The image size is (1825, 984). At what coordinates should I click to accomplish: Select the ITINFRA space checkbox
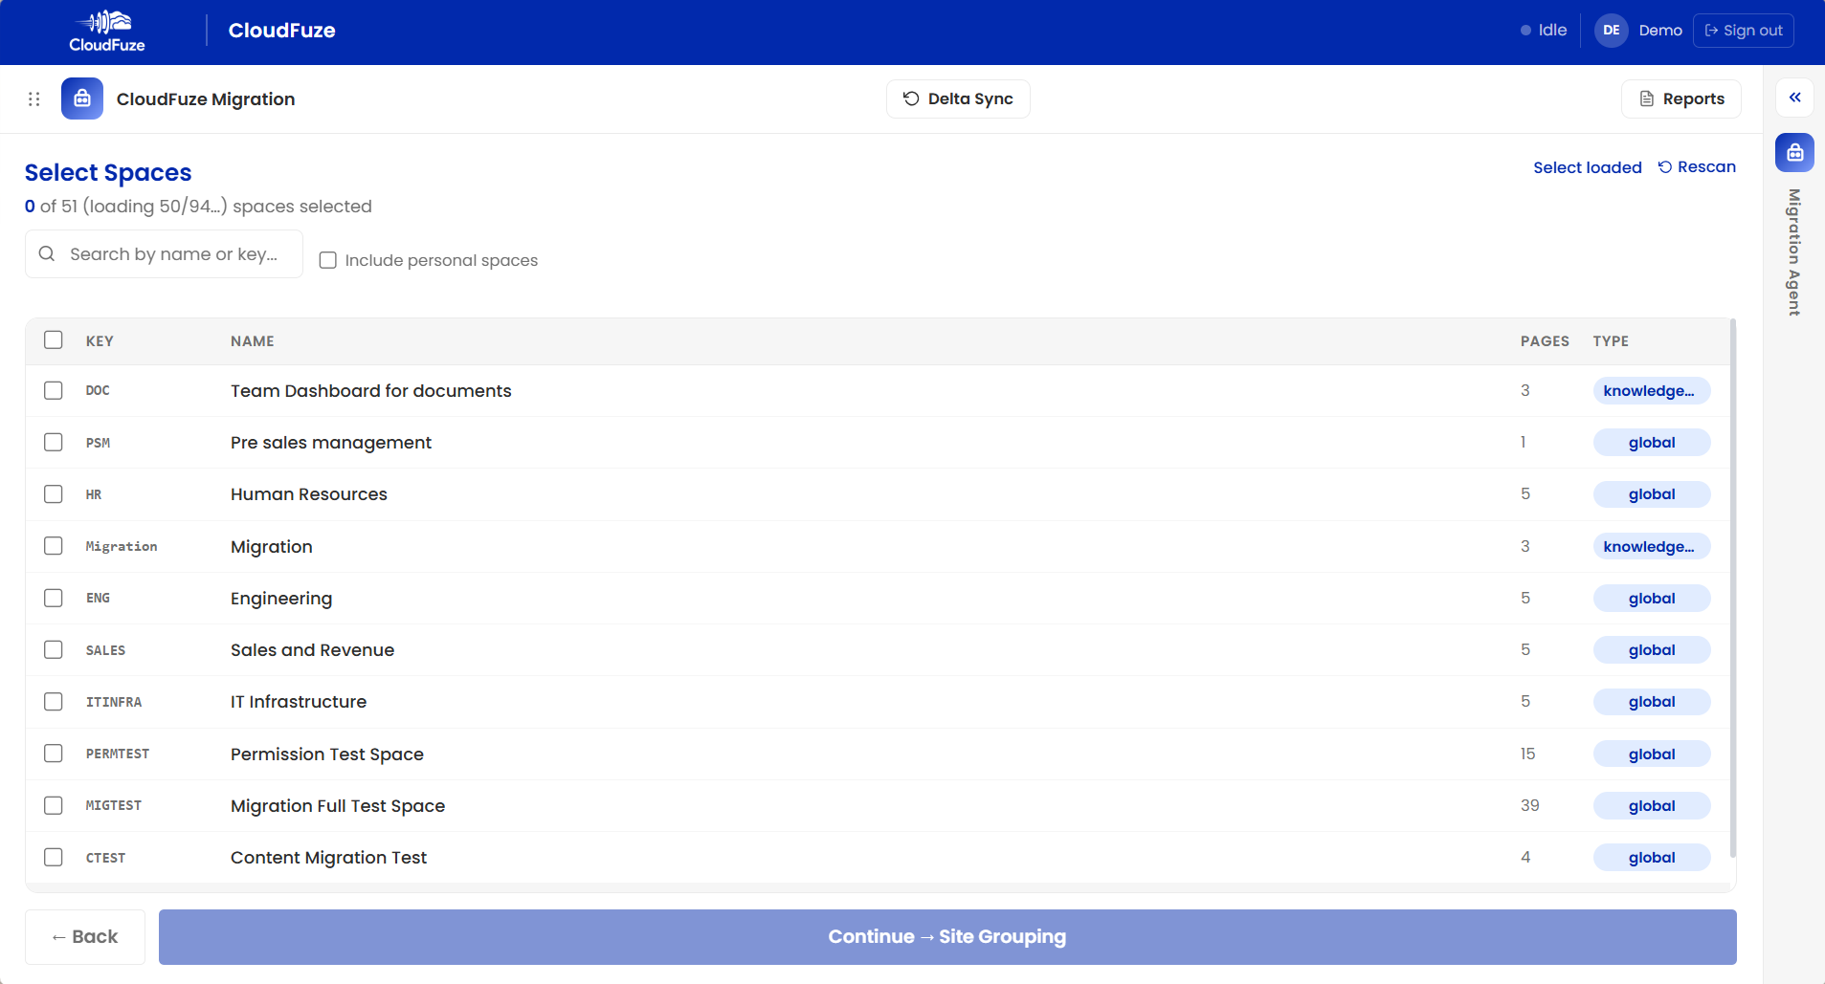[54, 701]
